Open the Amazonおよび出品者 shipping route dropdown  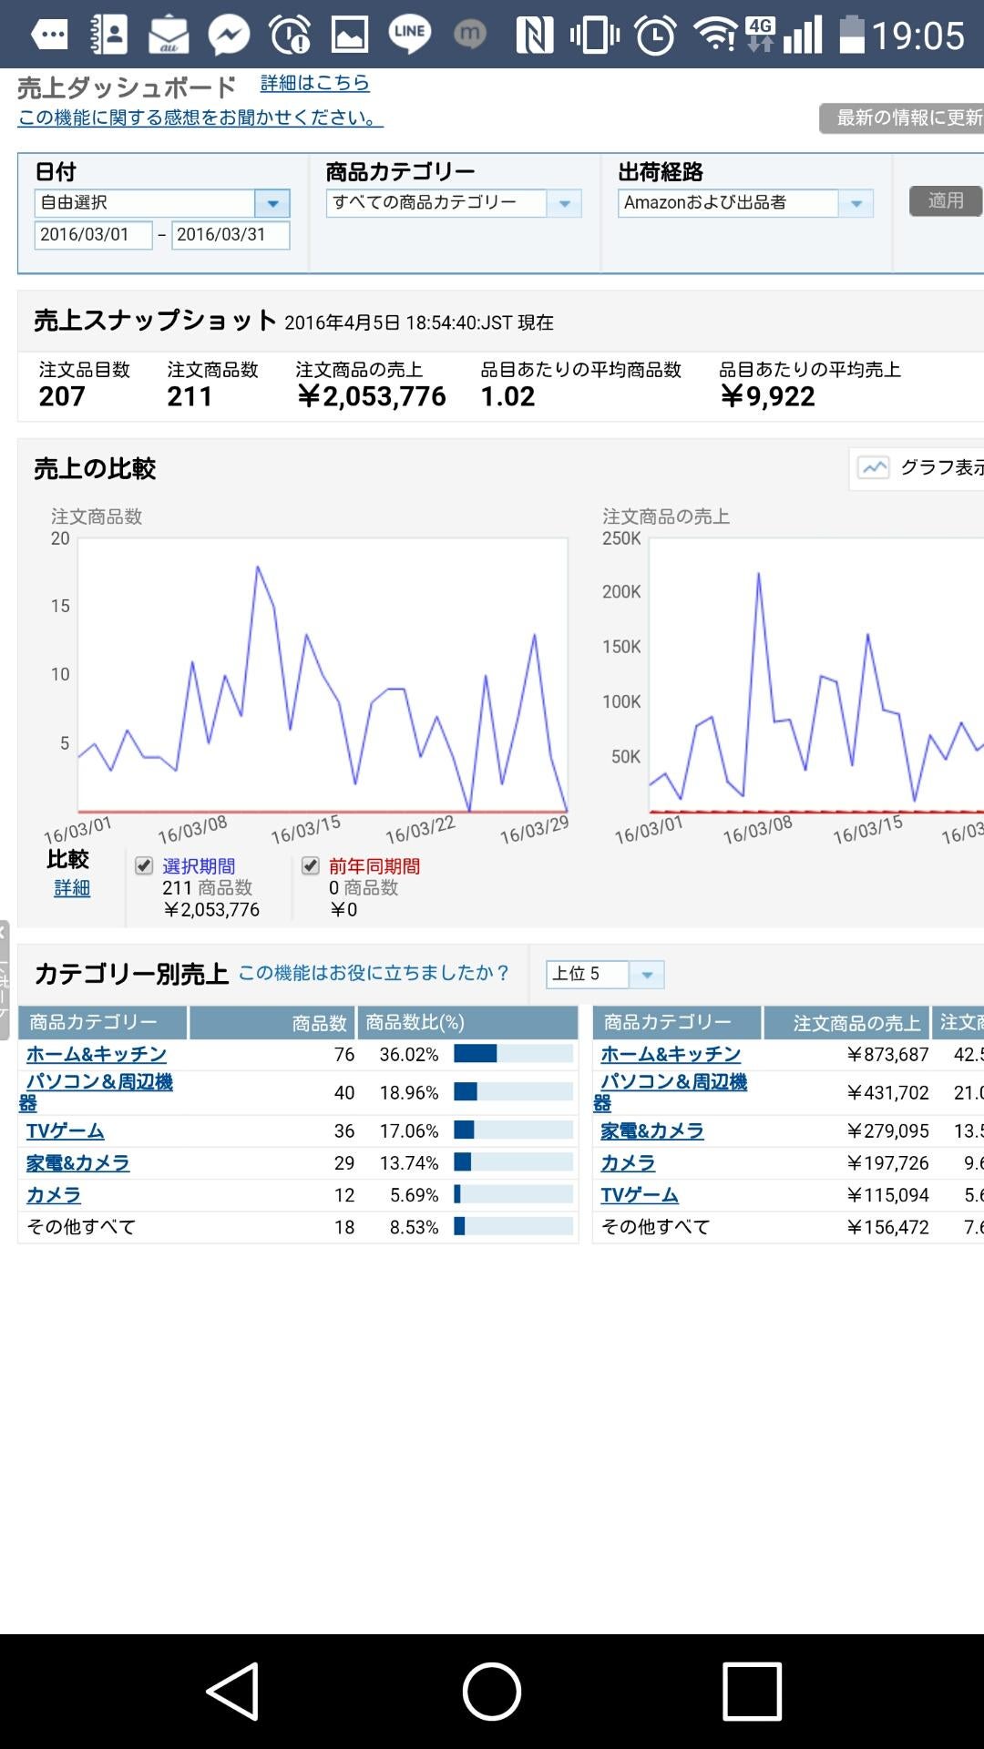click(745, 203)
